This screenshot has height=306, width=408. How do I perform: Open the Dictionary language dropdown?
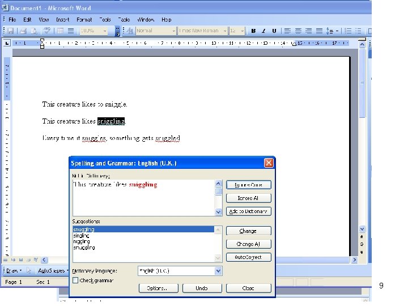pyautogui.click(x=218, y=271)
